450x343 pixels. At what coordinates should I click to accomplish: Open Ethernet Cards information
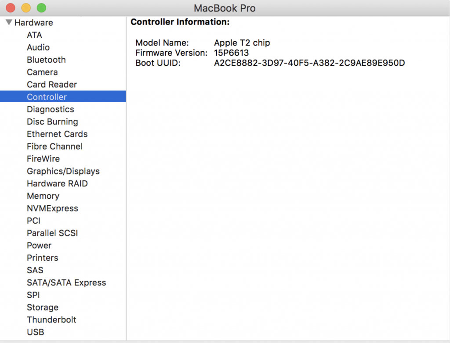click(57, 134)
